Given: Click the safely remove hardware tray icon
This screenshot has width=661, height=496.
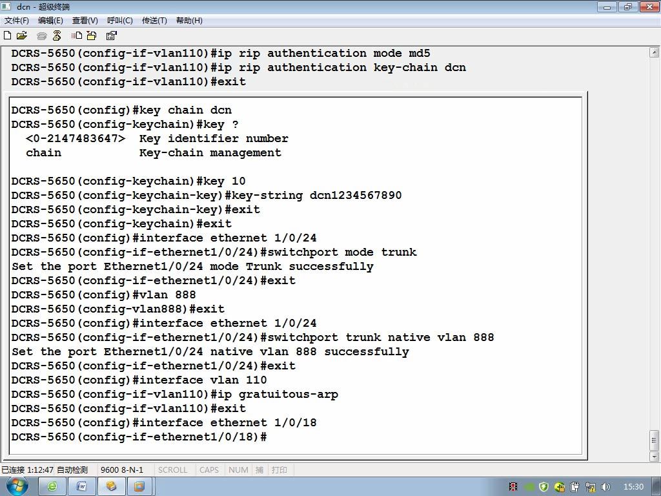Looking at the screenshot, I should (575, 487).
